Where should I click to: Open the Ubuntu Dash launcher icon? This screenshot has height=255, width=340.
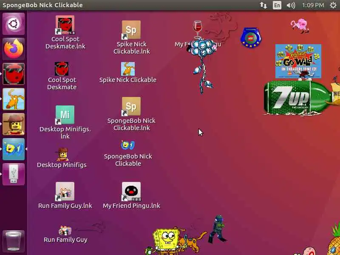[x=14, y=24]
